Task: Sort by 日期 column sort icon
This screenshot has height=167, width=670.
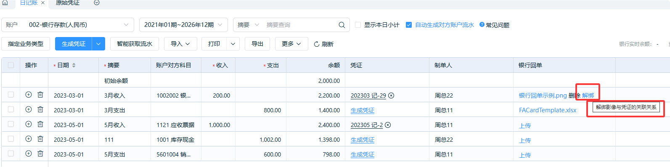Action: (x=74, y=65)
